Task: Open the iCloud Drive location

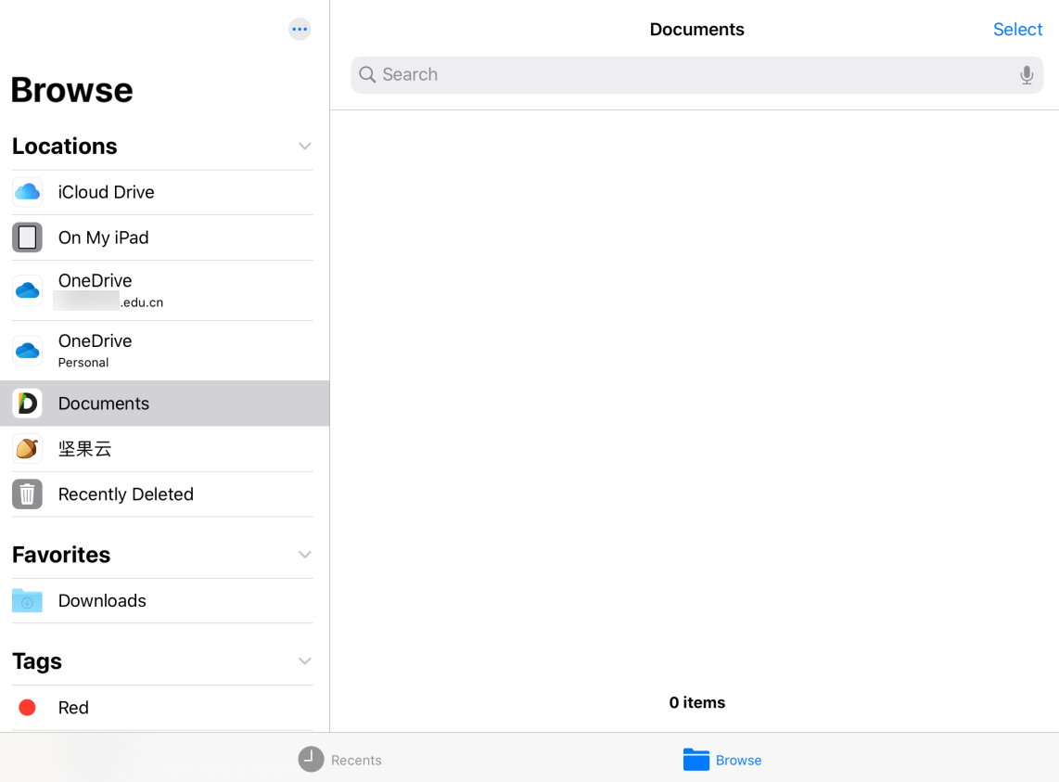Action: tap(106, 192)
